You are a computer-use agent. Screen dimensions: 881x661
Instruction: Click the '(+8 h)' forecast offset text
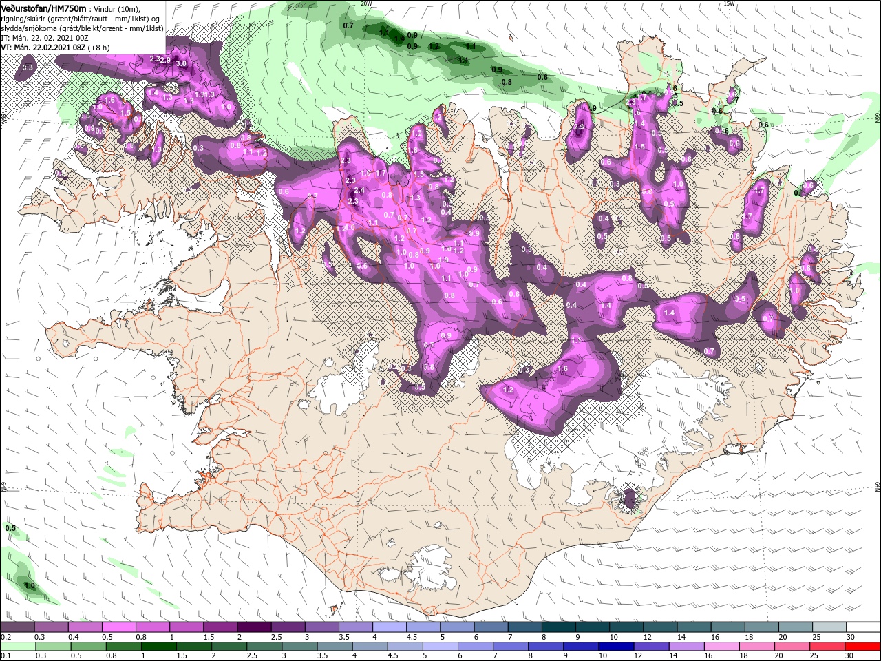(x=99, y=48)
